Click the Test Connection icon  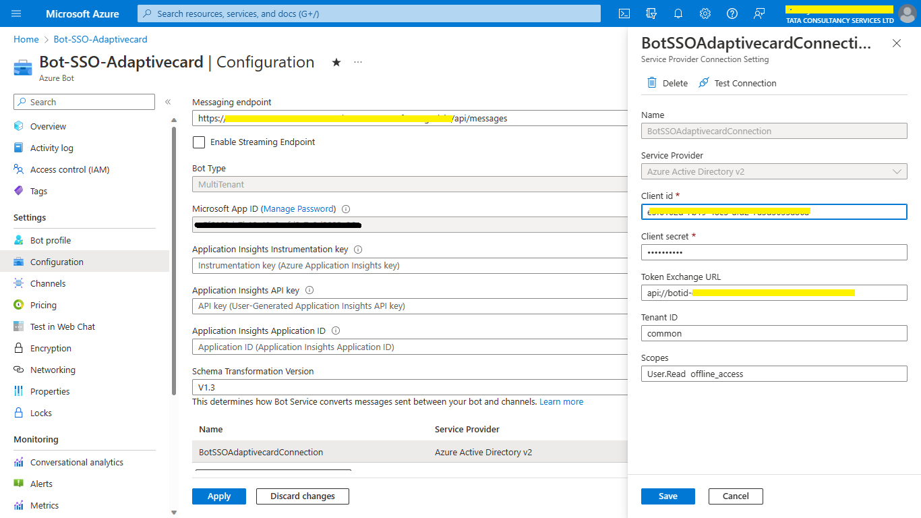703,82
